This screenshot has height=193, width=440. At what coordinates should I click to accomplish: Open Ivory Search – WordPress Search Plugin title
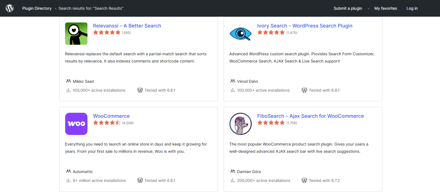click(x=305, y=26)
